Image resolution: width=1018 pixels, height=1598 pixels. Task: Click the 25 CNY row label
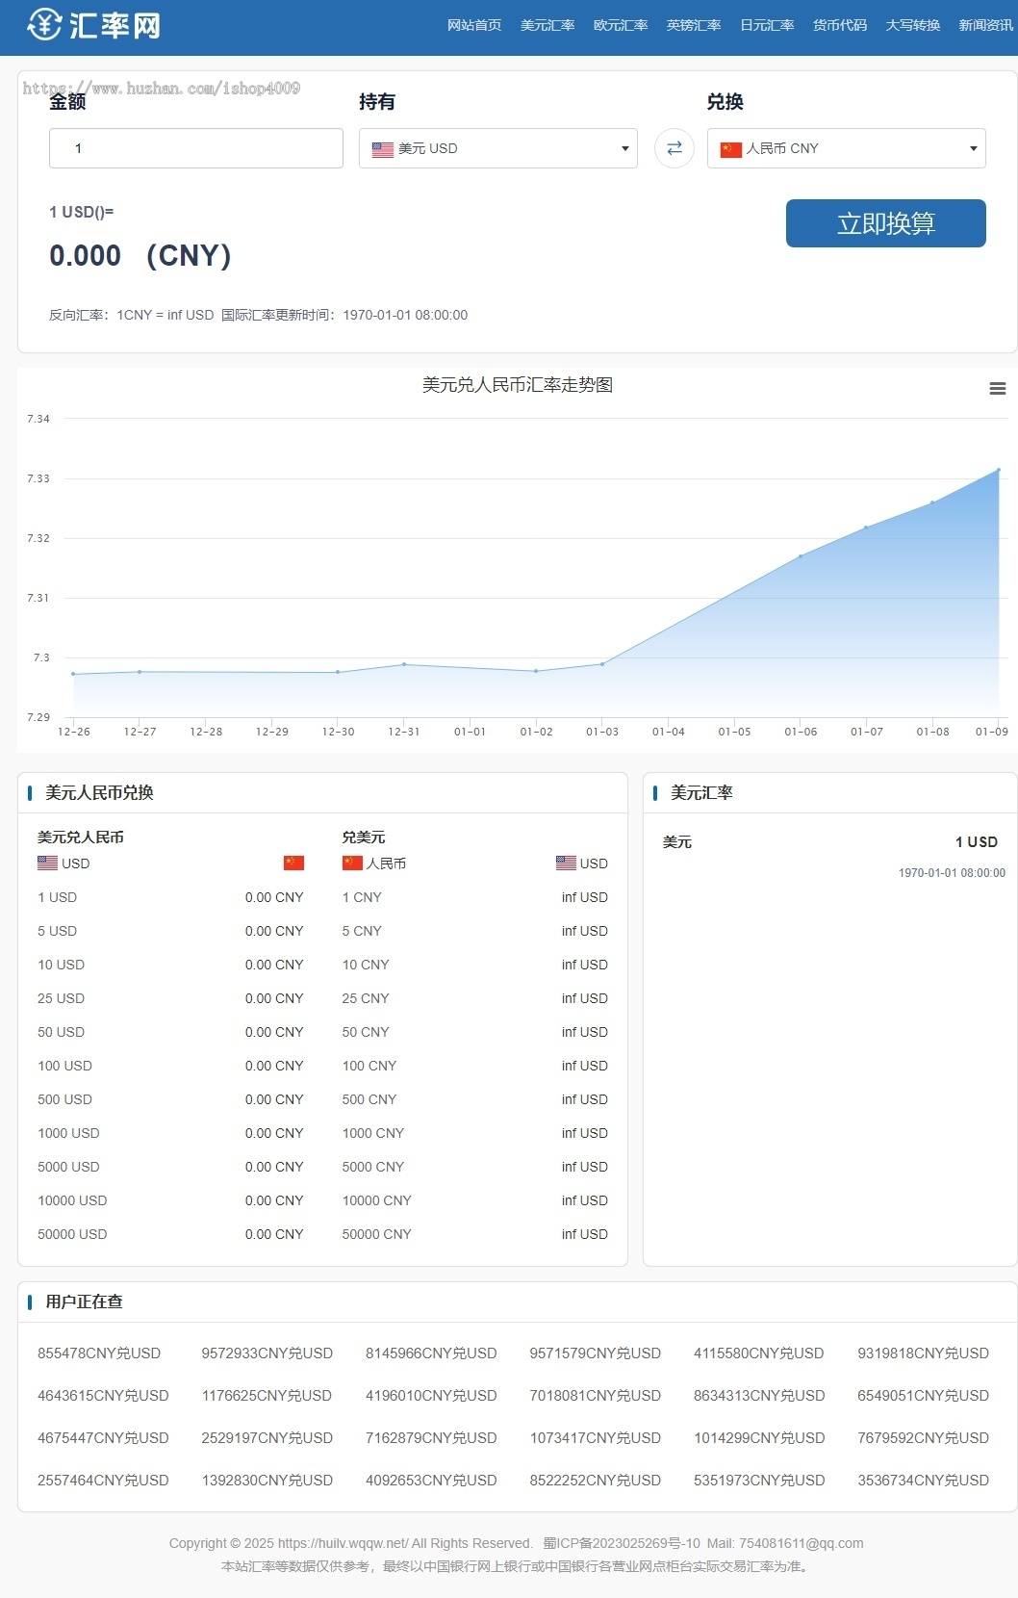[366, 998]
